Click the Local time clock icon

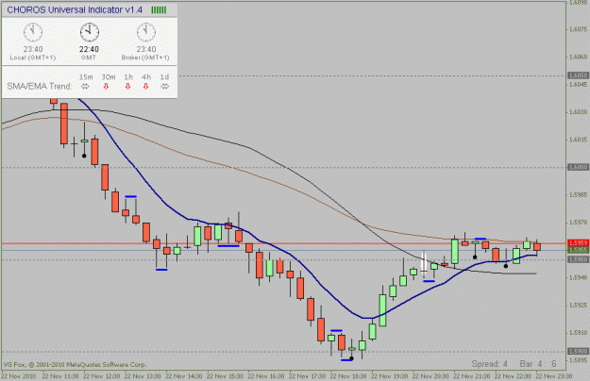pos(33,32)
